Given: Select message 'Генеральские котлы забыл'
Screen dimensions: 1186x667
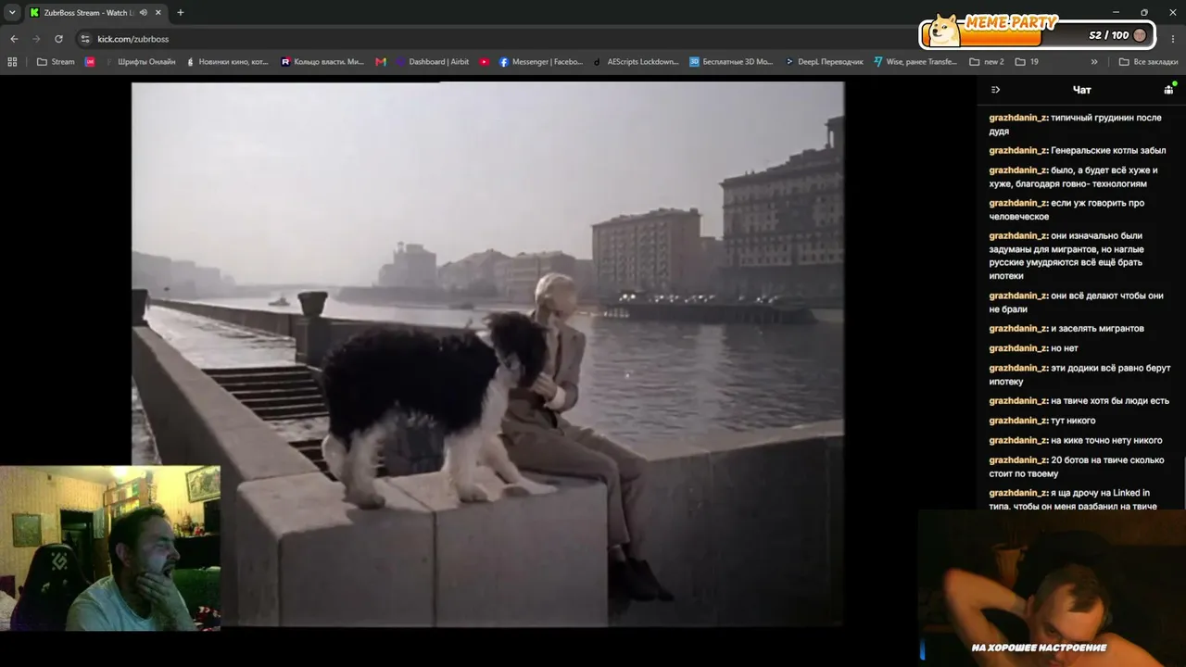Looking at the screenshot, I should (x=1078, y=150).
